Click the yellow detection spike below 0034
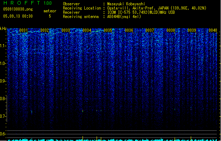The width and height of the screenshot is (221, 141). (x=83, y=139)
